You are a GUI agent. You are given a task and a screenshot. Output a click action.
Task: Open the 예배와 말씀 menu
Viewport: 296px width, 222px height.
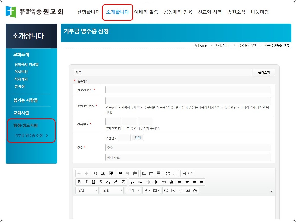146,12
